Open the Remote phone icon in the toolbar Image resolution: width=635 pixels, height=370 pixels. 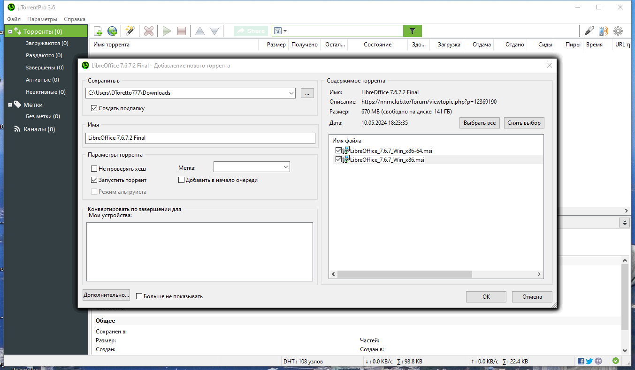click(x=603, y=31)
